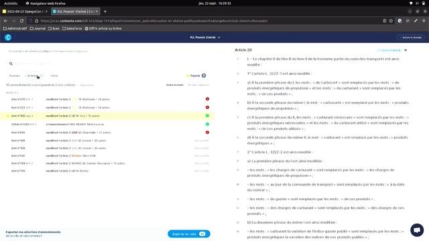The width and height of the screenshot is (429, 241).
Task: Open the Administratif bookmarks folder
Action: (15, 28)
